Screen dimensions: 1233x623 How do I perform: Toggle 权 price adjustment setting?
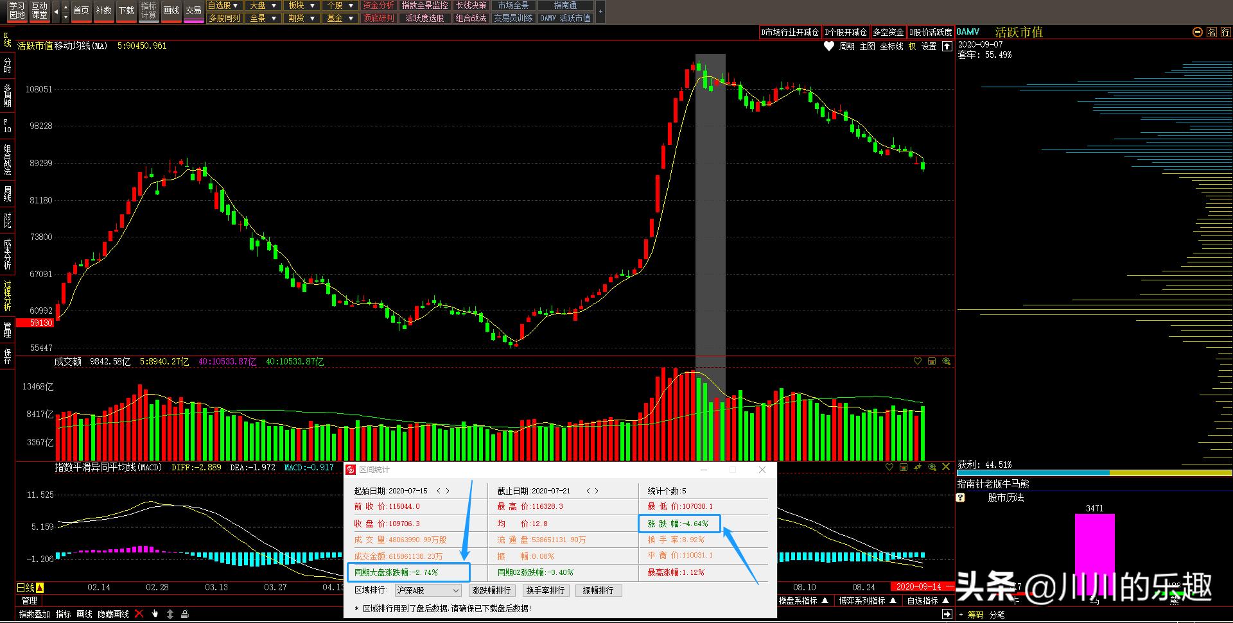point(912,46)
